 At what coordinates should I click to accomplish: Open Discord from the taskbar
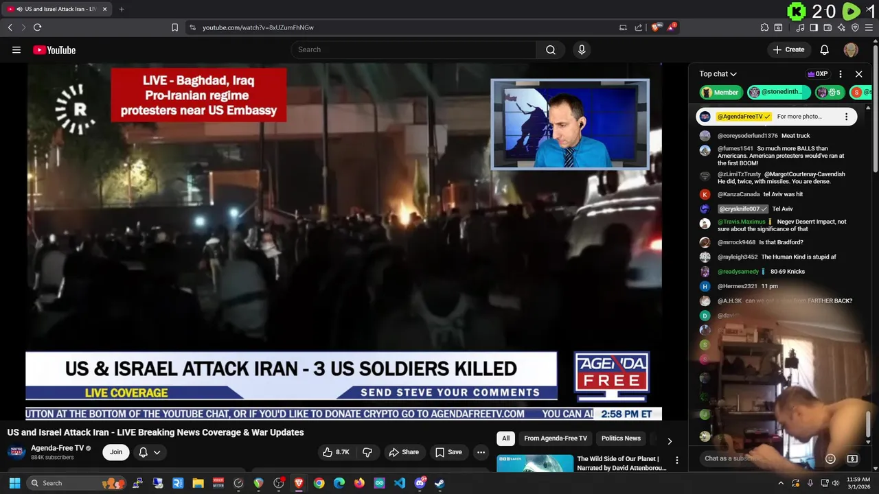point(420,483)
